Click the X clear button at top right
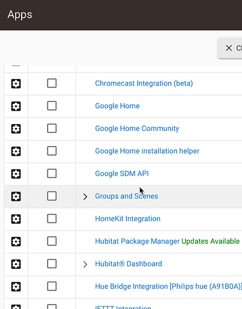The image size is (242, 309). (x=230, y=48)
